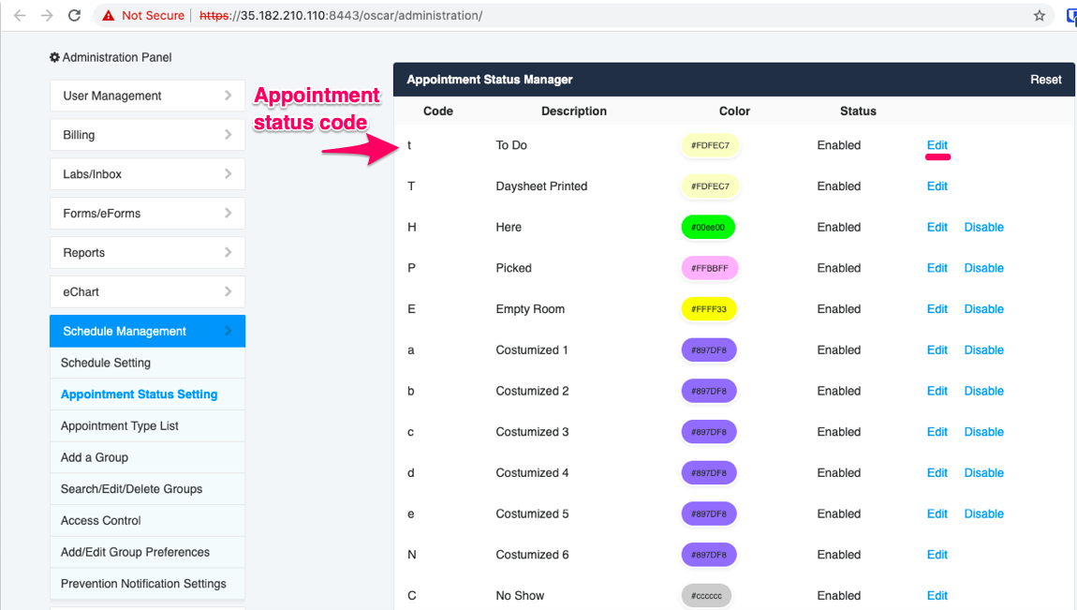Edit the Daysheet Printed status
The width and height of the screenshot is (1077, 610).
[x=937, y=186]
